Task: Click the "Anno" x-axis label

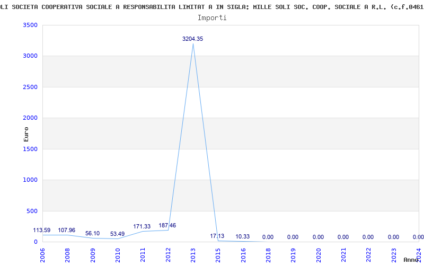Action: point(411,260)
